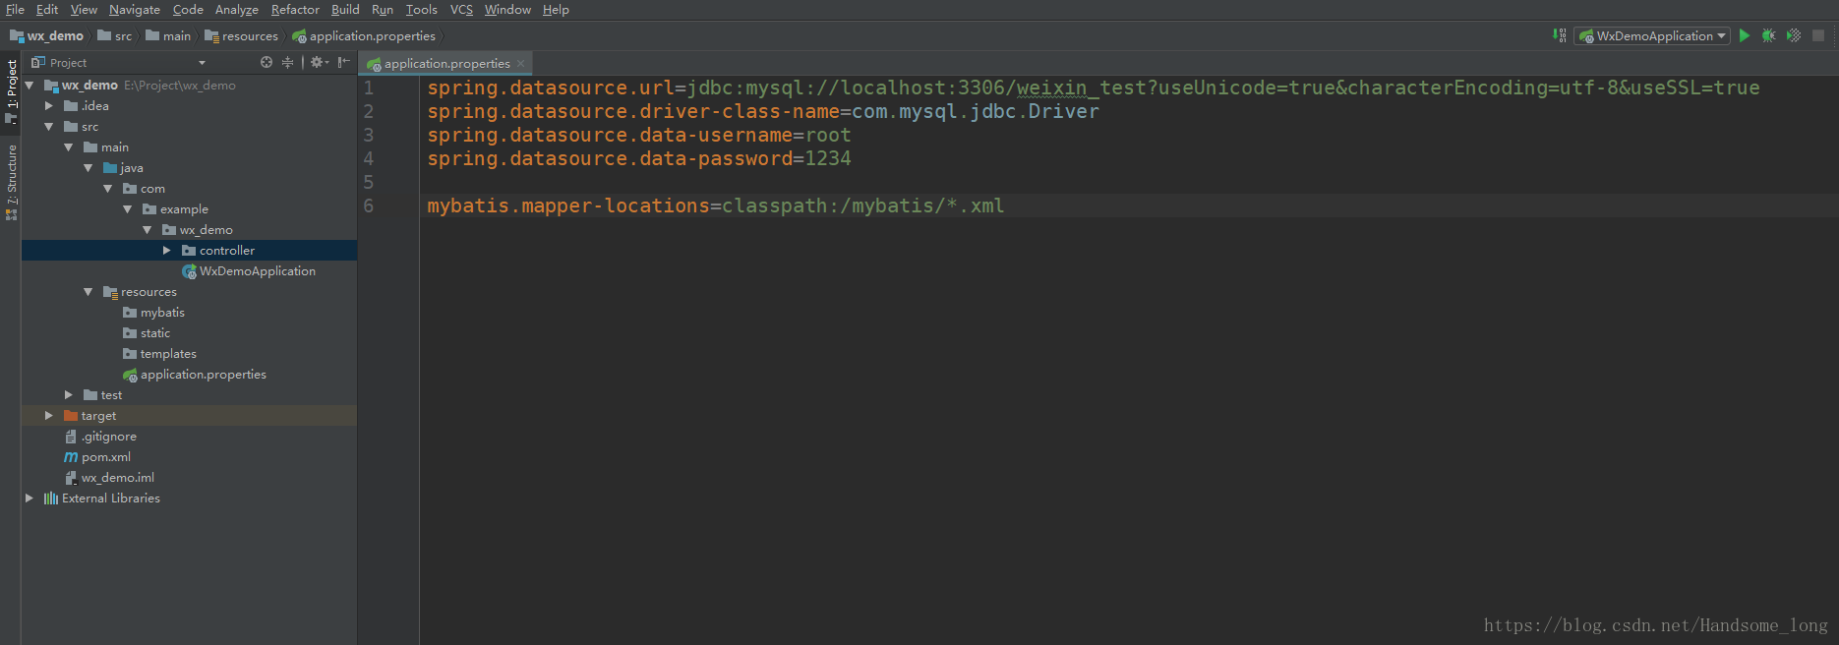Click the mybatis.mapper-locations key in editor
Viewport: 1839px width, 645px height.
coord(568,205)
